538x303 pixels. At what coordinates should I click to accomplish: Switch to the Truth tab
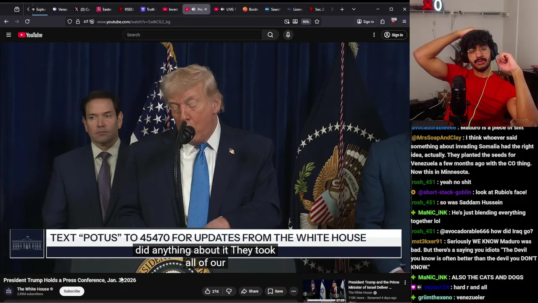coord(148,9)
